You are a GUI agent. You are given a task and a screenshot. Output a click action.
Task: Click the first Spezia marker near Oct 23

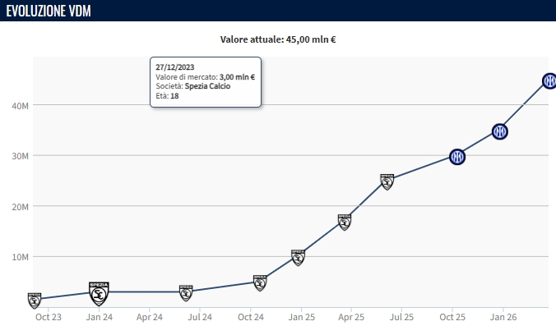point(35,300)
